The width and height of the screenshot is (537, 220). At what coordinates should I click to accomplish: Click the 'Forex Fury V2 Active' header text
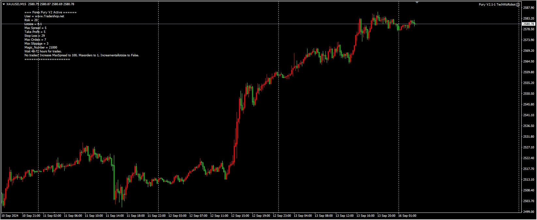click(48, 12)
